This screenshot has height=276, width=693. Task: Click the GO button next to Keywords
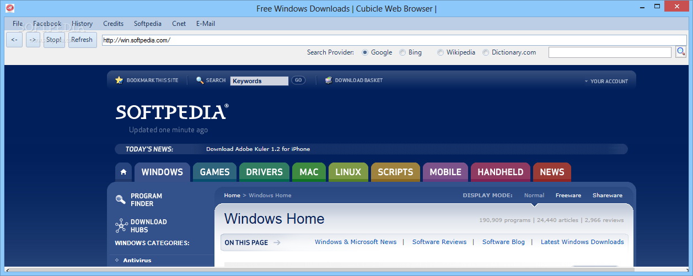[x=298, y=80]
